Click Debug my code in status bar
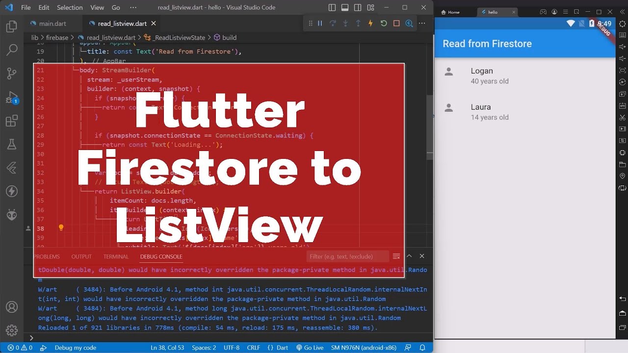The width and height of the screenshot is (628, 353). pyautogui.click(x=75, y=348)
